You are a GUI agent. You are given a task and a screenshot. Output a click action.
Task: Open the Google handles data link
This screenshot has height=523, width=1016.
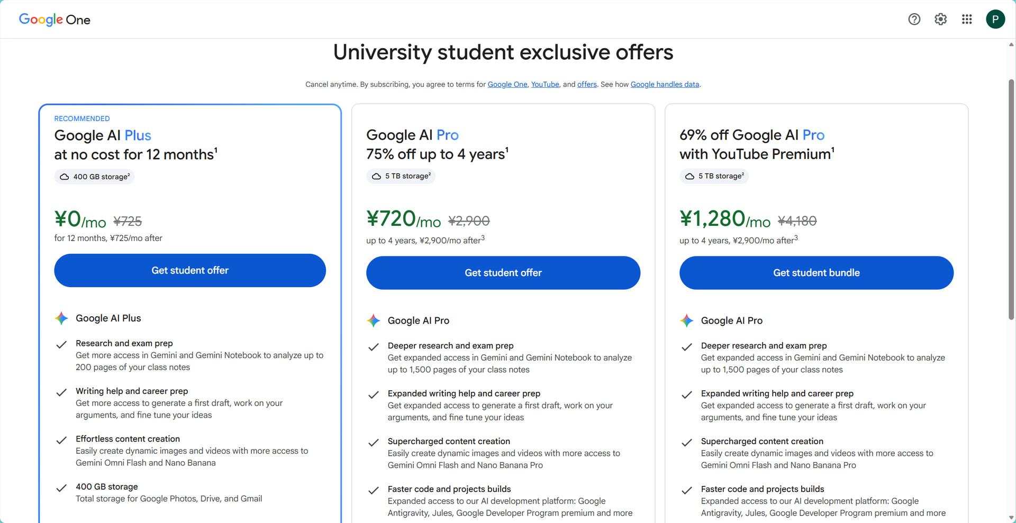point(665,85)
